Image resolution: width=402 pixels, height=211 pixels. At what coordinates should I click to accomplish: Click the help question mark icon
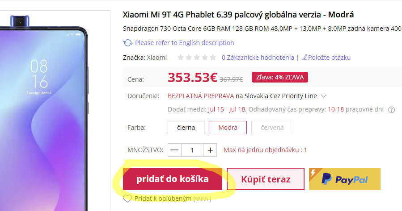(392, 110)
